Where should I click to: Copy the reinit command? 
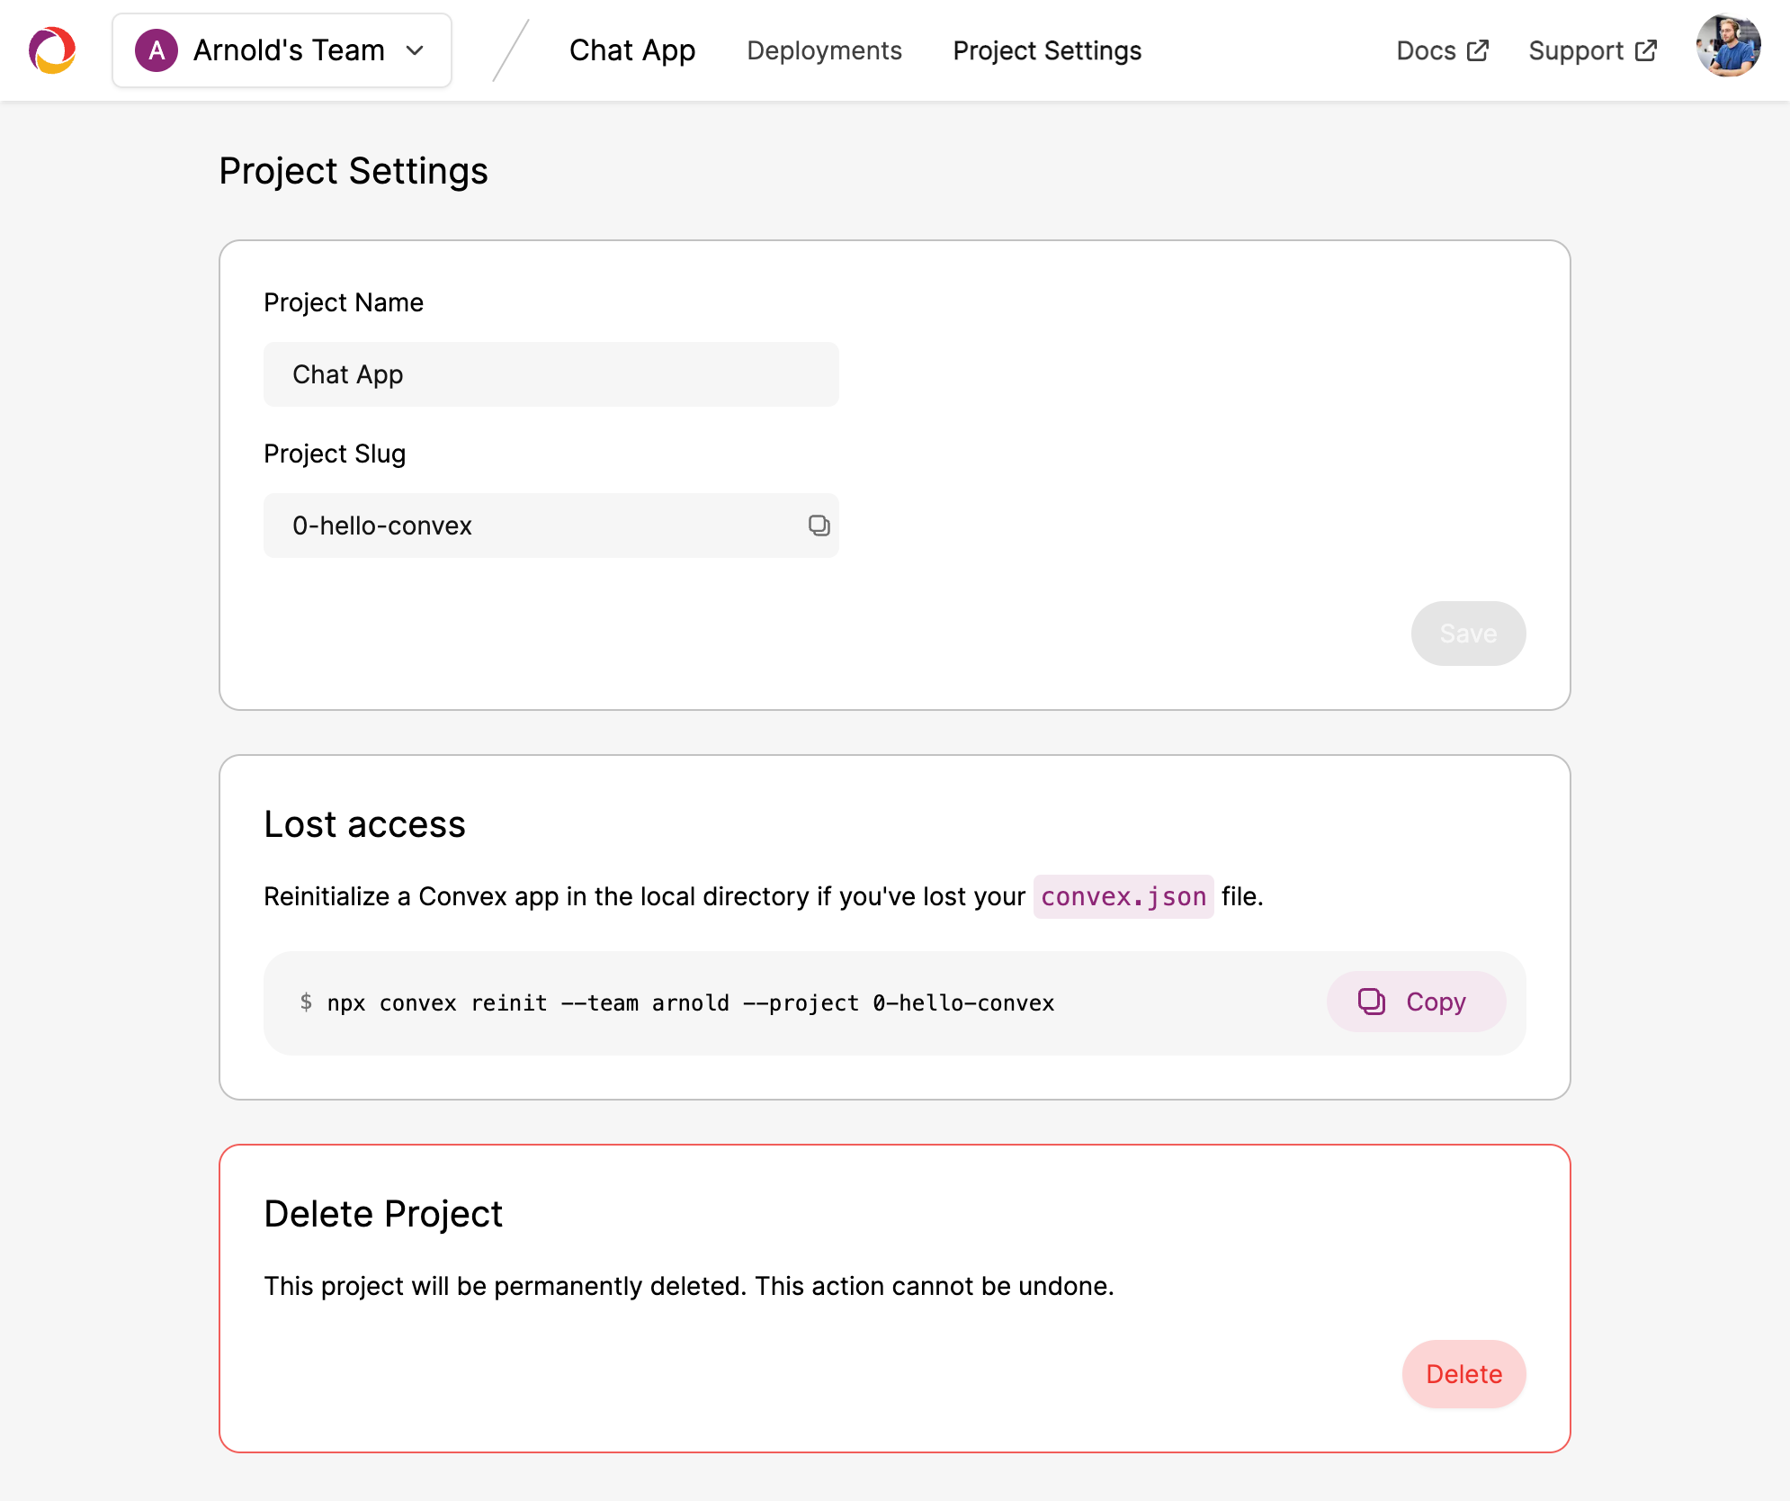(x=1416, y=1002)
